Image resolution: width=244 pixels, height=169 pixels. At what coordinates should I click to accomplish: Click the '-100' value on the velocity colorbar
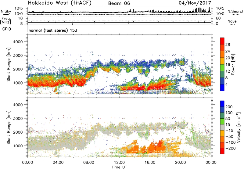coord(231,142)
